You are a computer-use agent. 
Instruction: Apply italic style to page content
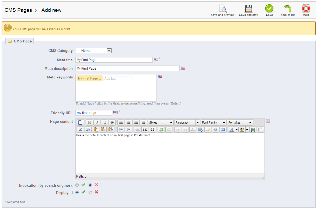(x=97, y=122)
